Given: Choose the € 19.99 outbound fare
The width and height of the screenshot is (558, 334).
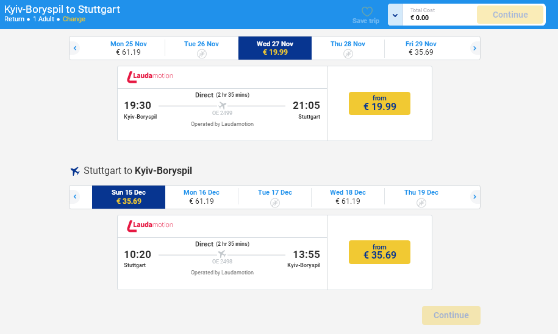Looking at the screenshot, I should pyautogui.click(x=379, y=103).
